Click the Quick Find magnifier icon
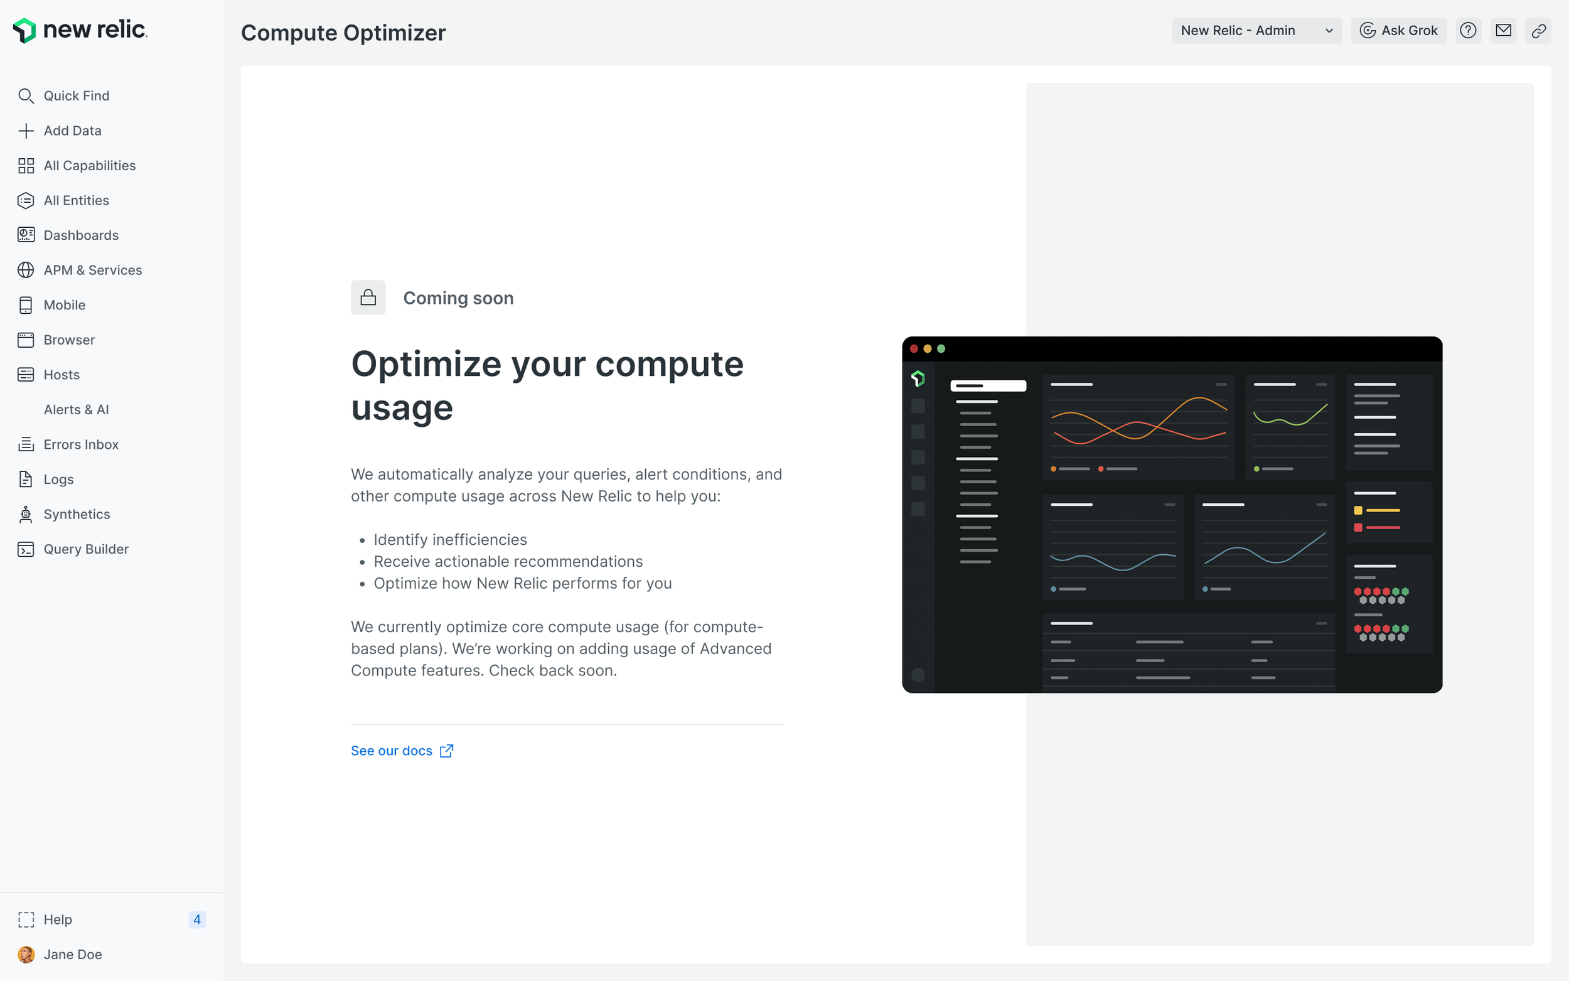This screenshot has width=1569, height=981. [x=26, y=96]
